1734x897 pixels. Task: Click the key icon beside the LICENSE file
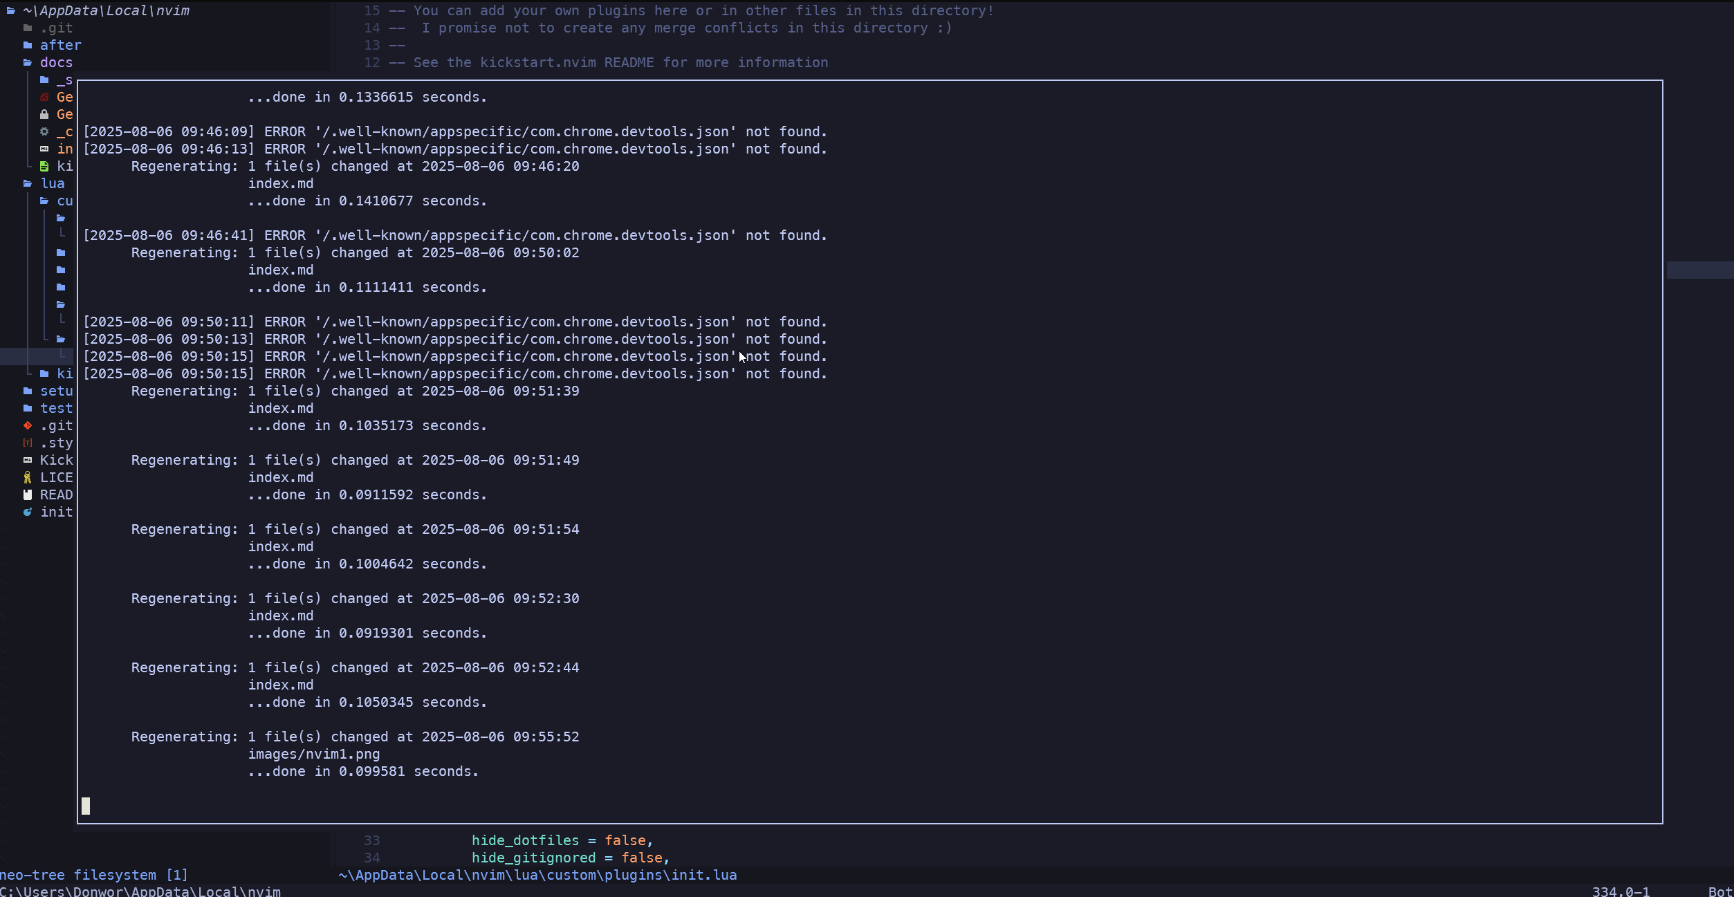coord(27,477)
